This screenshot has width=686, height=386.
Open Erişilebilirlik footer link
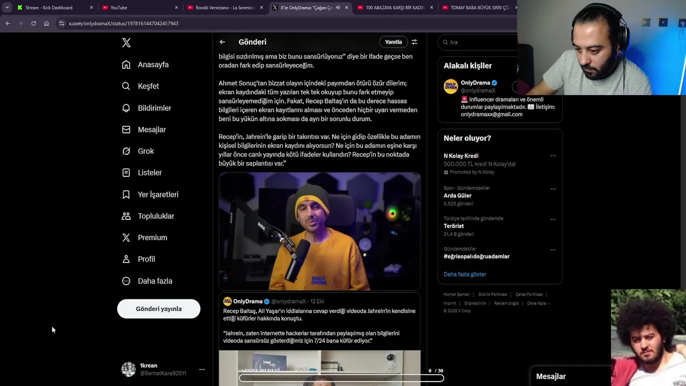point(475,303)
